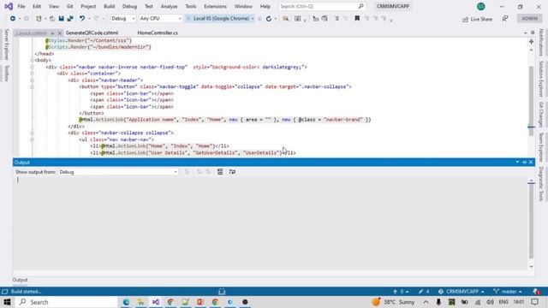This screenshot has height=308, width=548.
Task: Open the Git Changes side tab
Action: (541, 114)
